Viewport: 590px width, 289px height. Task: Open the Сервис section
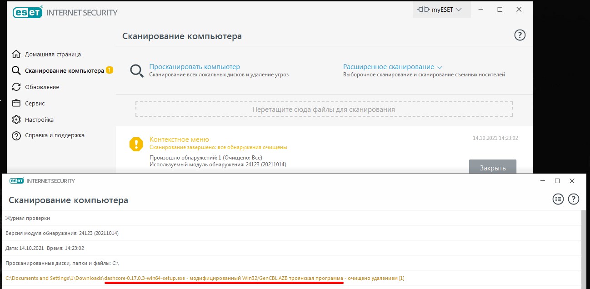click(x=35, y=103)
